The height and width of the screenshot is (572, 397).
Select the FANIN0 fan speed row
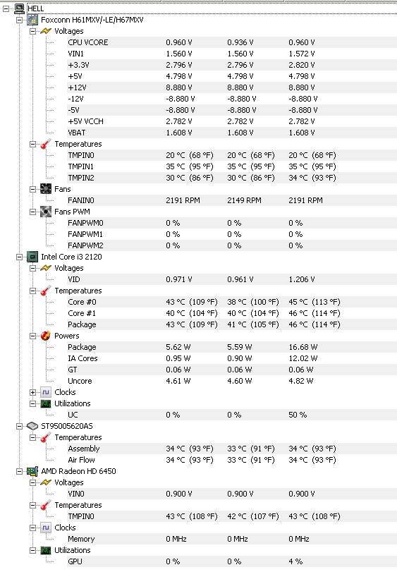[231, 200]
